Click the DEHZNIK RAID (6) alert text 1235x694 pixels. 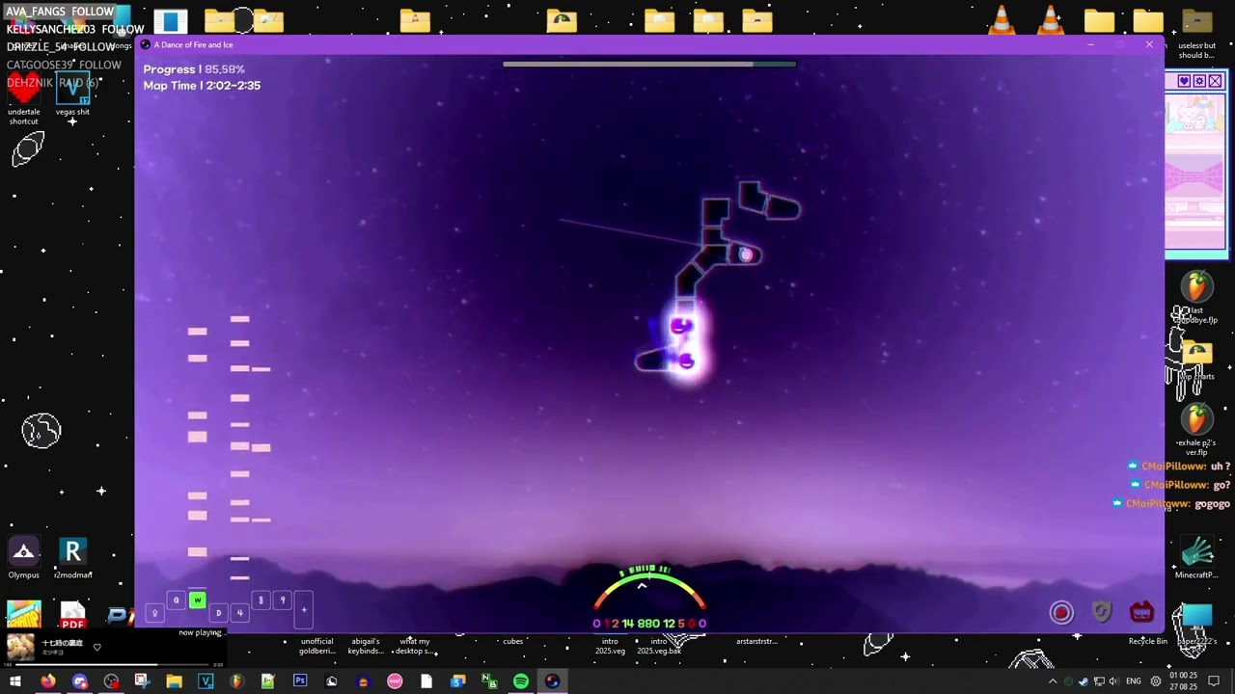point(53,83)
